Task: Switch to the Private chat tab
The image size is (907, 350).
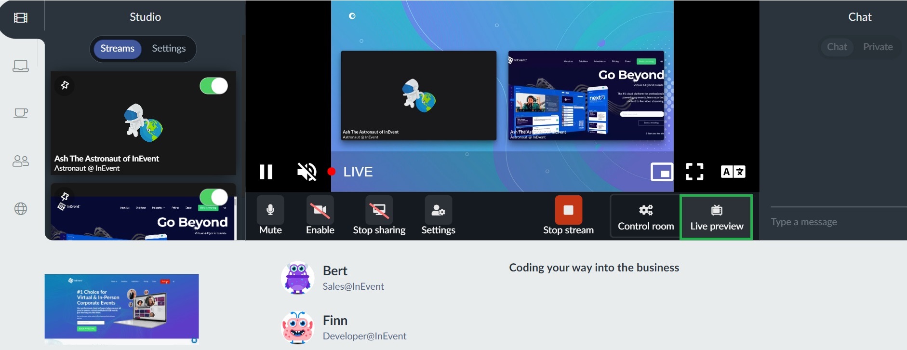Action: tap(878, 47)
